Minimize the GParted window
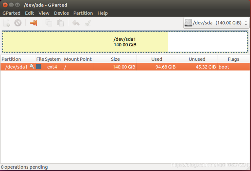Screen dimensions: 251x171 click(x=11, y=5)
